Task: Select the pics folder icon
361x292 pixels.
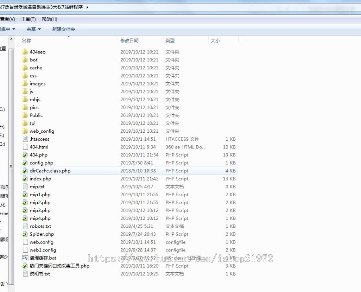Action: click(25, 107)
